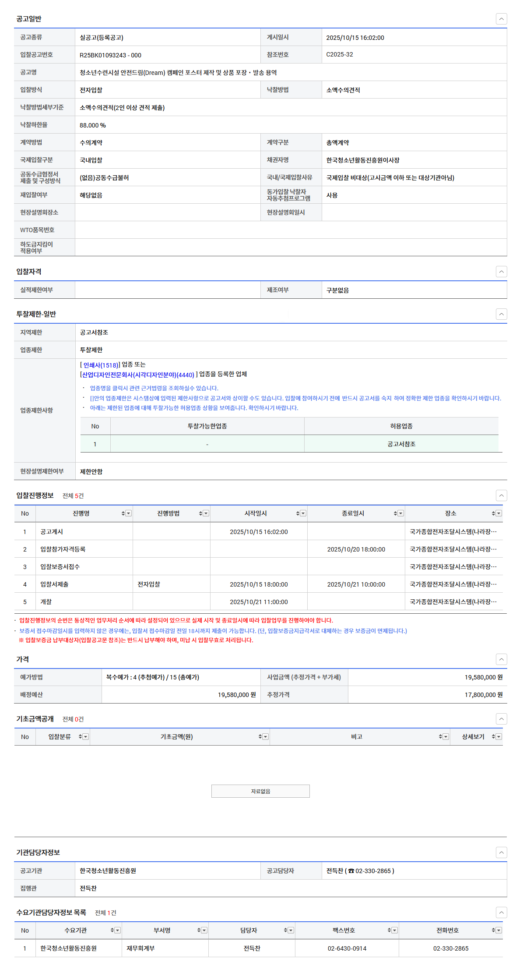
Task: Sort contact list by 팩스번호
Action: [389, 930]
